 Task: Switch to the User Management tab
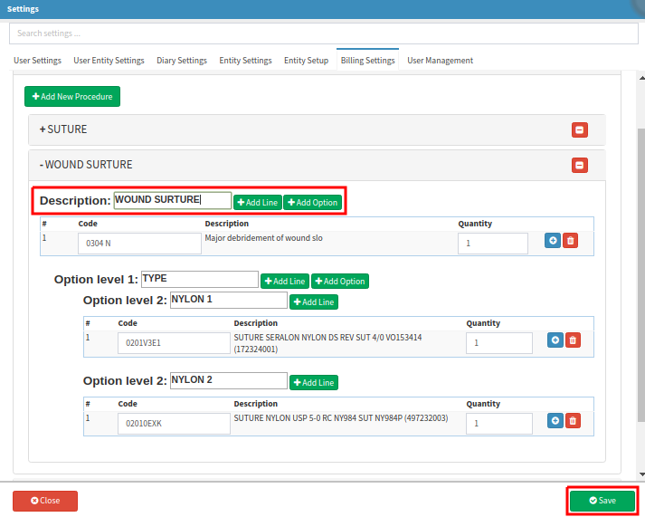(x=440, y=61)
